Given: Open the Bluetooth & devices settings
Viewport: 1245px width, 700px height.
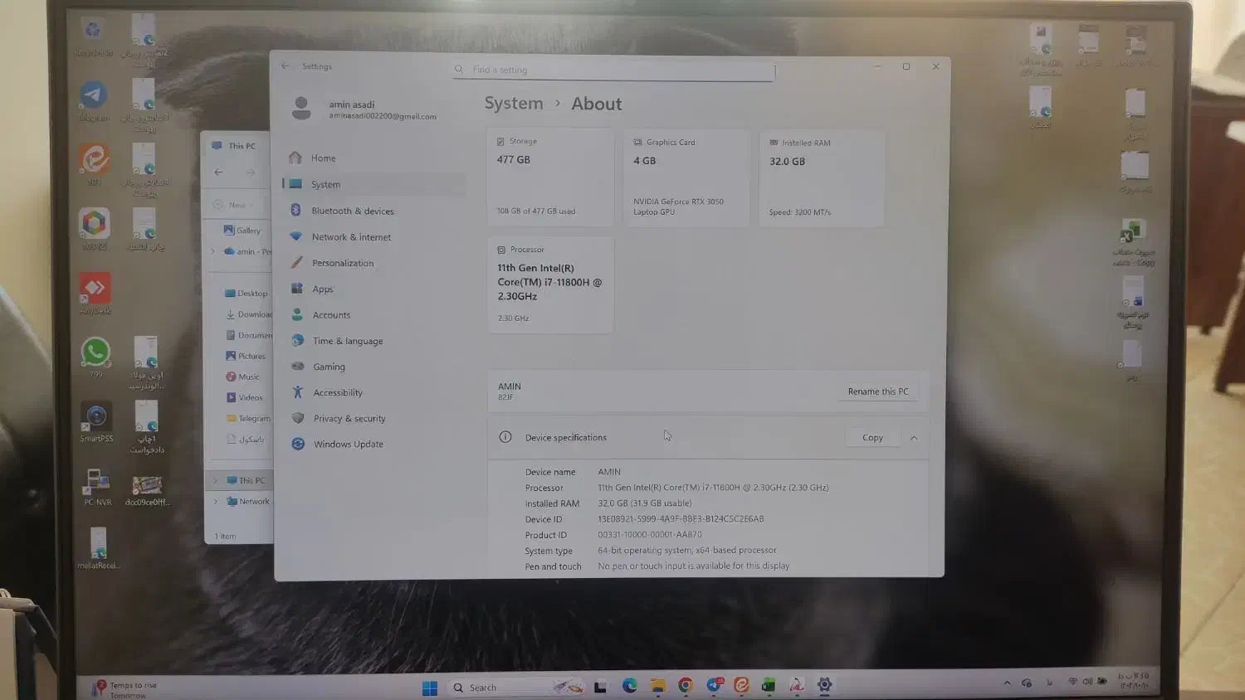Looking at the screenshot, I should pyautogui.click(x=352, y=211).
